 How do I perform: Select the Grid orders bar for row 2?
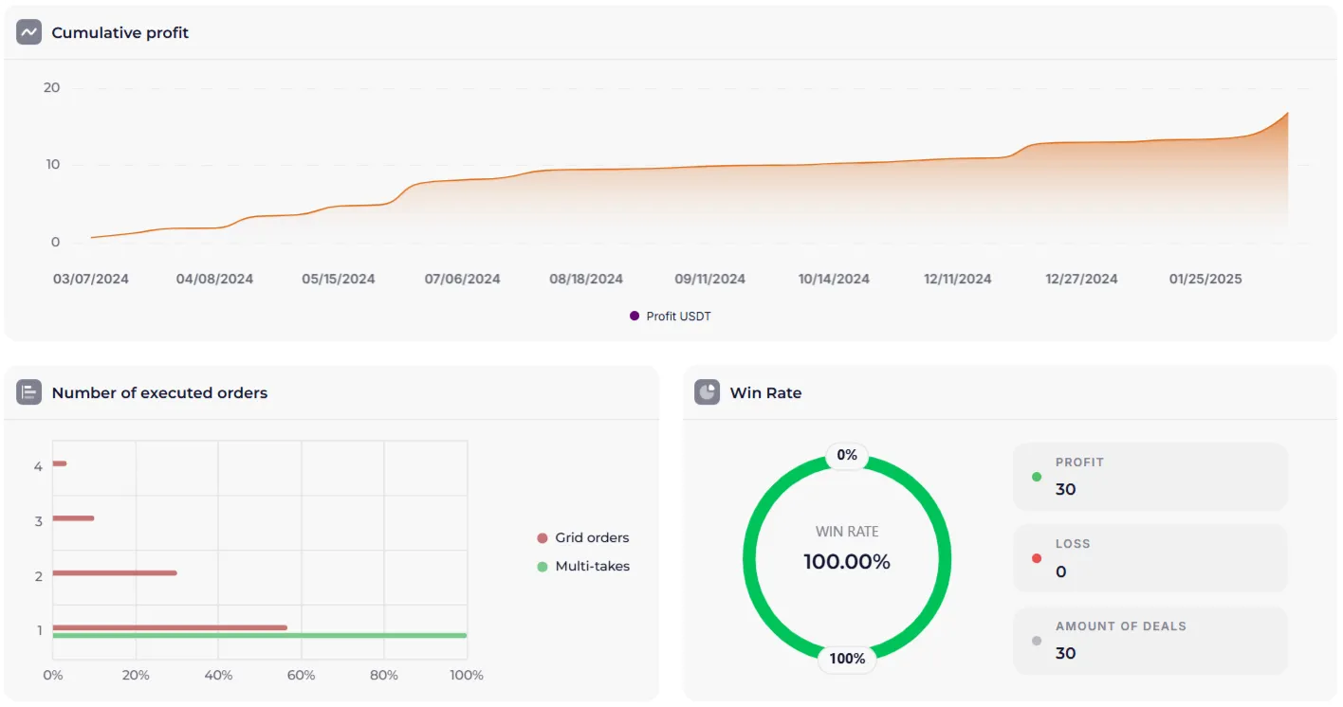[x=115, y=572]
